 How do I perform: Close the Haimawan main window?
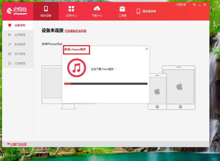tap(205, 5)
